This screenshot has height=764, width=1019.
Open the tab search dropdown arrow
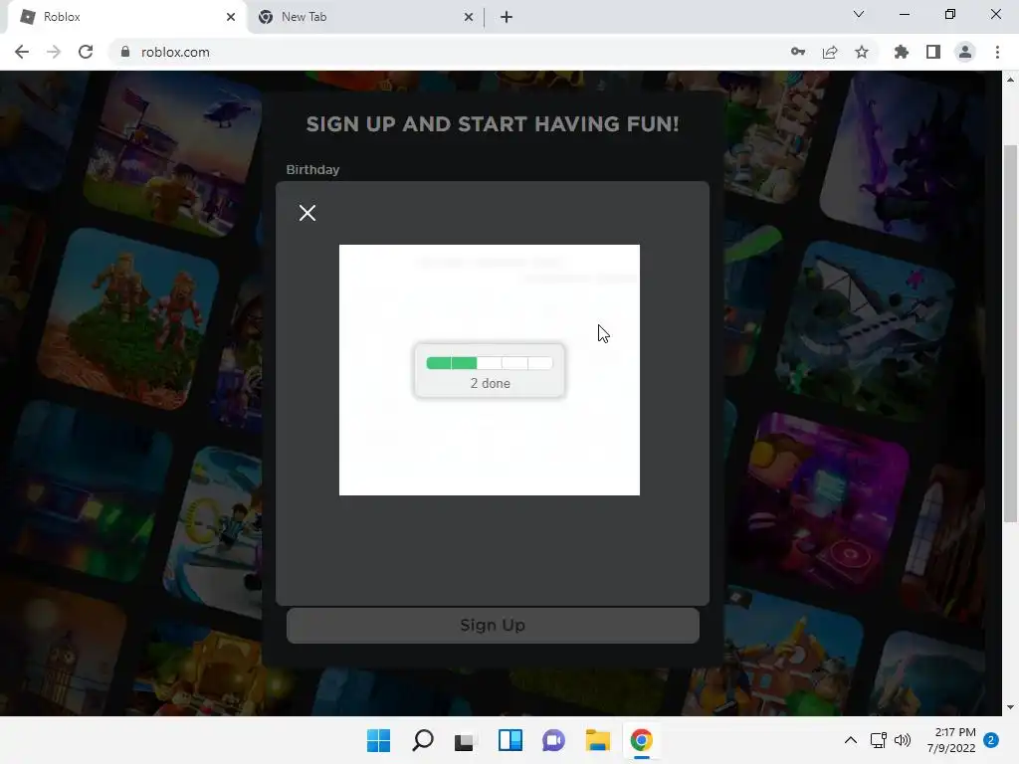coord(859,14)
